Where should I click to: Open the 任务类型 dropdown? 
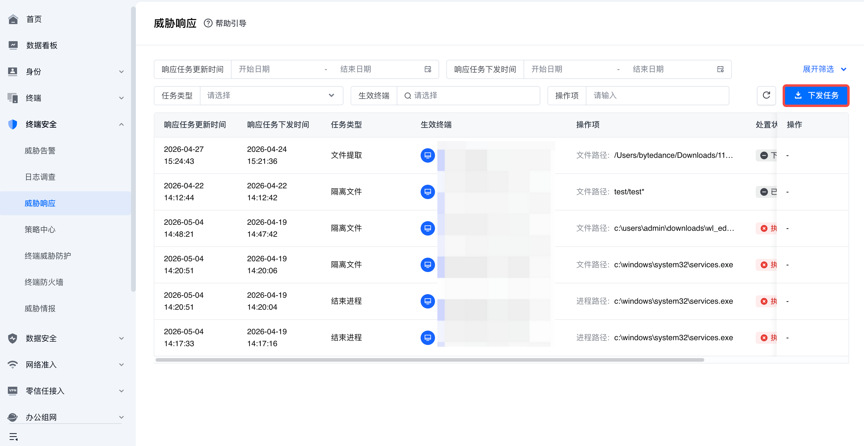click(x=271, y=95)
